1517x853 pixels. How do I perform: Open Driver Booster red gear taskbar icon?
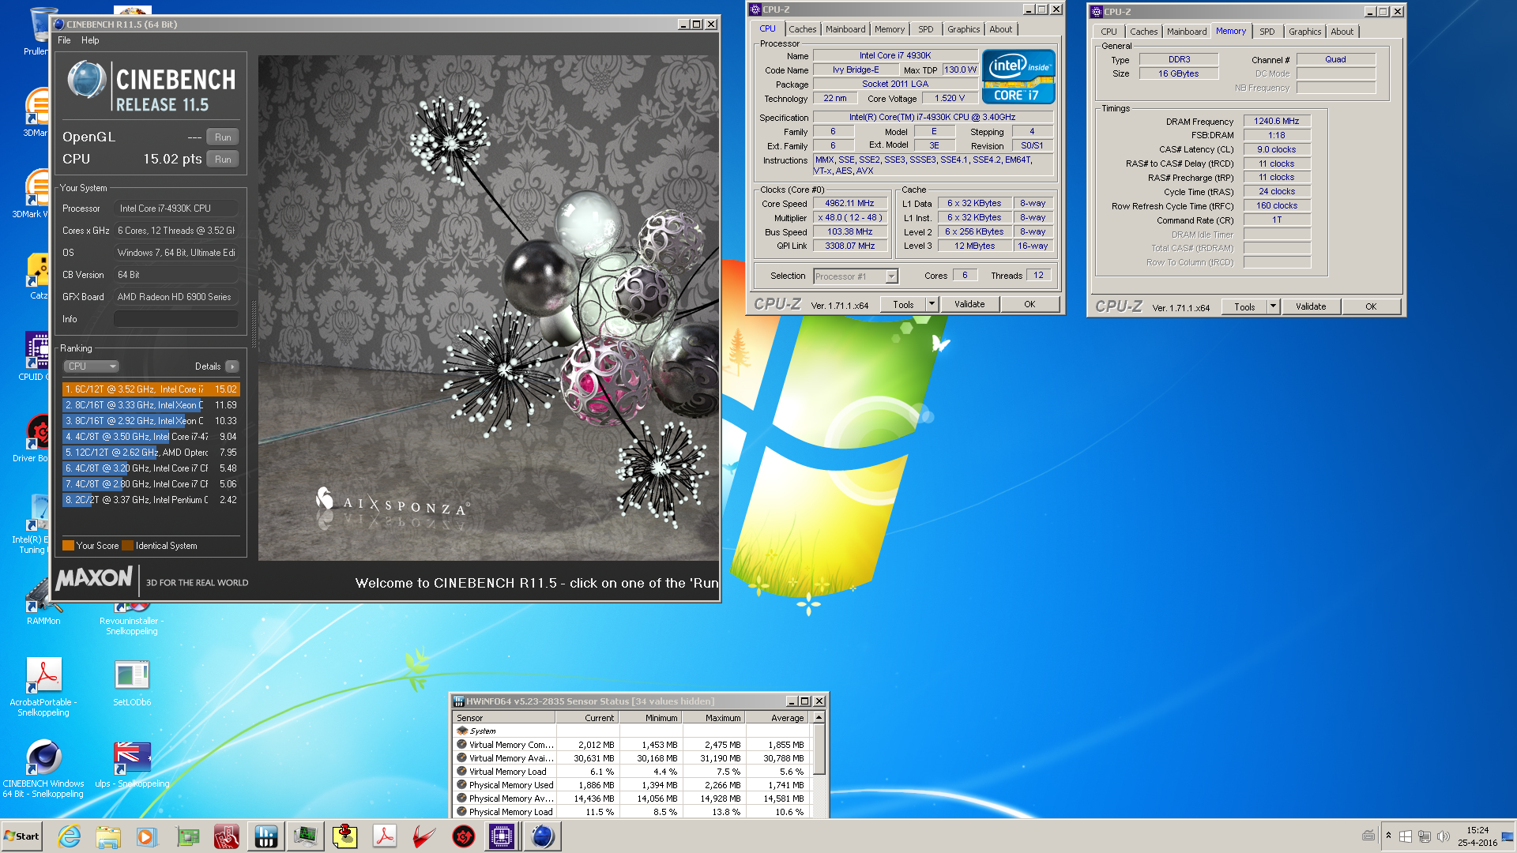(464, 836)
